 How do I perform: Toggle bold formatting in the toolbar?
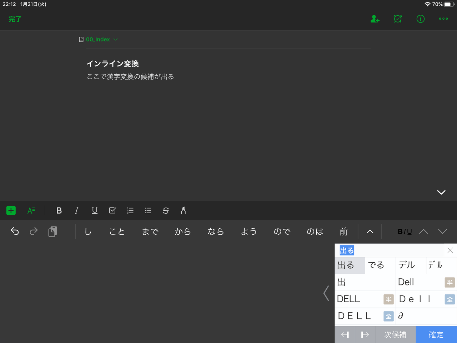click(x=59, y=210)
